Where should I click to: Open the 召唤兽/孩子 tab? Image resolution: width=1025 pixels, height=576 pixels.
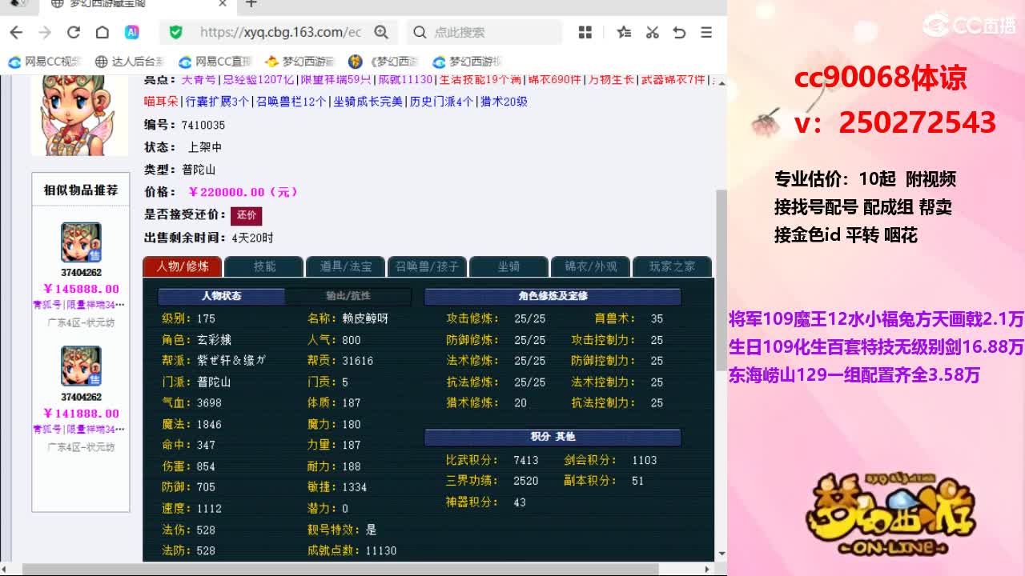428,266
